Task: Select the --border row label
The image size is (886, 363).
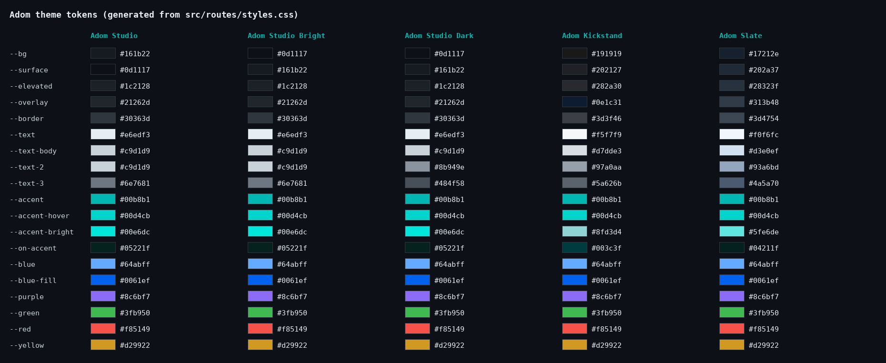Action: tap(27, 119)
